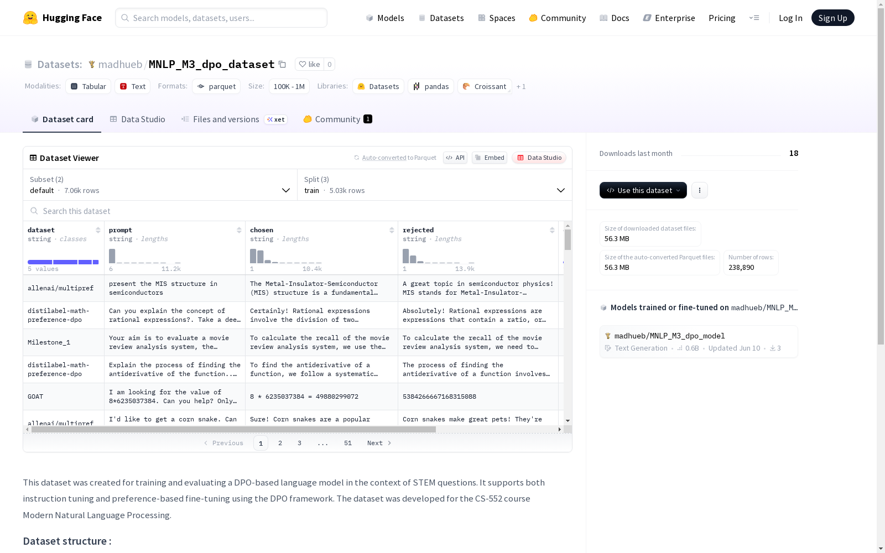Image resolution: width=885 pixels, height=553 pixels.
Task: Go to page 2 of results
Action: click(280, 443)
